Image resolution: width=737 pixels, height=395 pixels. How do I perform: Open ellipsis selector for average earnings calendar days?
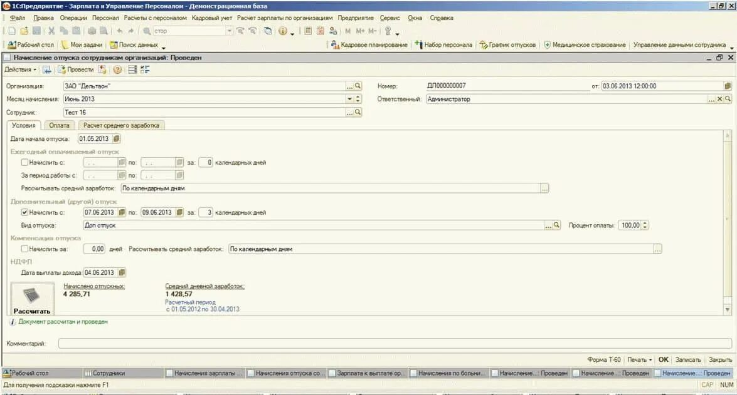(x=544, y=188)
